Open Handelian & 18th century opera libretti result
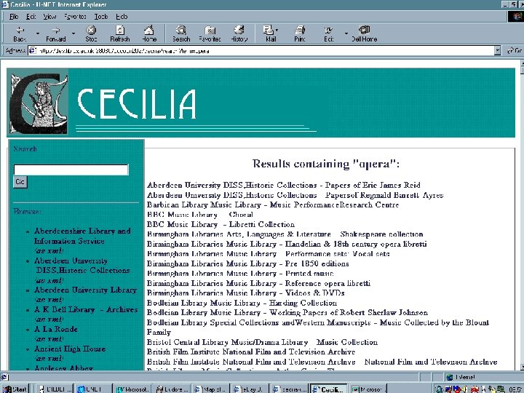Image resolution: width=524 pixels, height=393 pixels. coord(287,244)
